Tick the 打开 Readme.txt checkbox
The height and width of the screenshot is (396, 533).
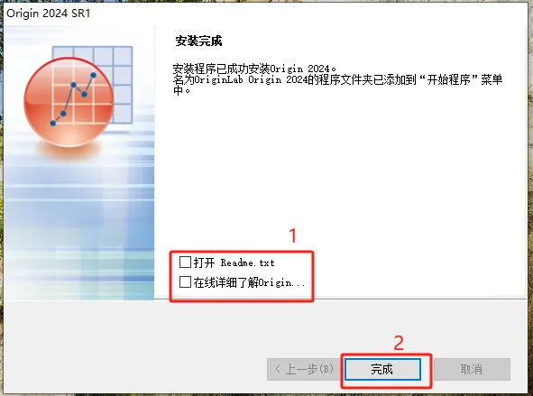(185, 262)
